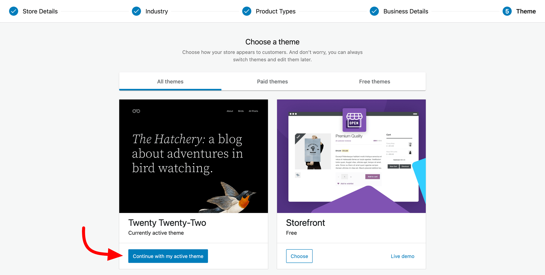The image size is (545, 275).
Task: Click 'About' in the Twenty Twenty-Two preview
Action: (x=230, y=111)
